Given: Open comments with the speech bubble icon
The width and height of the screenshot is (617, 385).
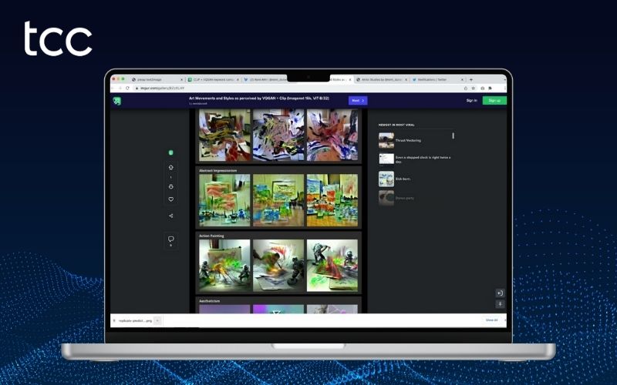Looking at the screenshot, I should click(x=170, y=239).
